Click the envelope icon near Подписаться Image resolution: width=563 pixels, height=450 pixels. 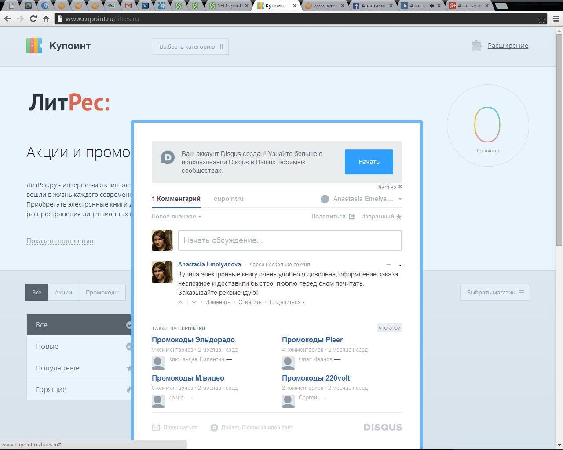(156, 427)
